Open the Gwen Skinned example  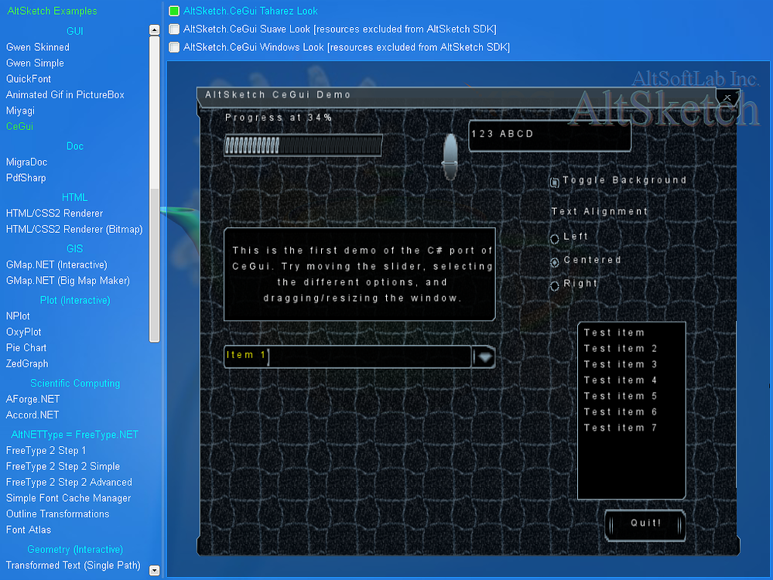(x=38, y=47)
